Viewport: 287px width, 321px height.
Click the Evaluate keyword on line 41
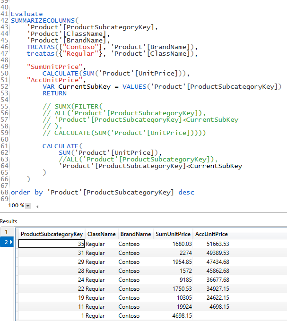[27, 14]
